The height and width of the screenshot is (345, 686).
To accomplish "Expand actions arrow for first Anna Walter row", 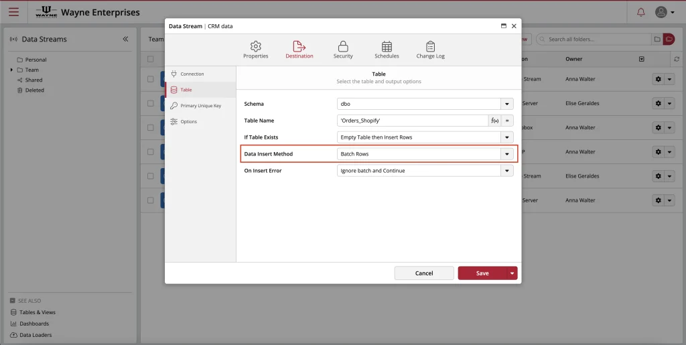I will pos(669,79).
